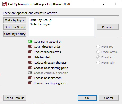
Task: Turn on Choose best direction
Action: 30,78
